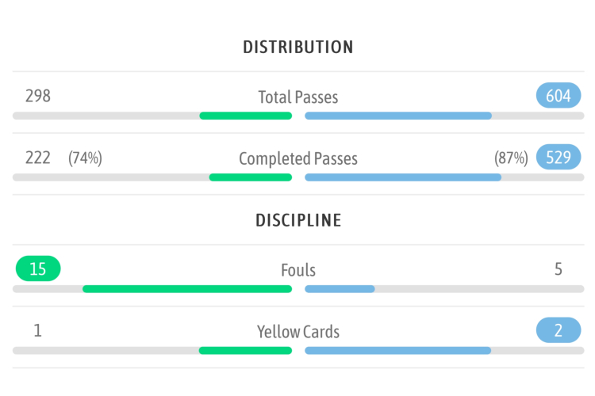This screenshot has width=595, height=396.
Task: Click the green Total Passes bar
Action: [245, 116]
